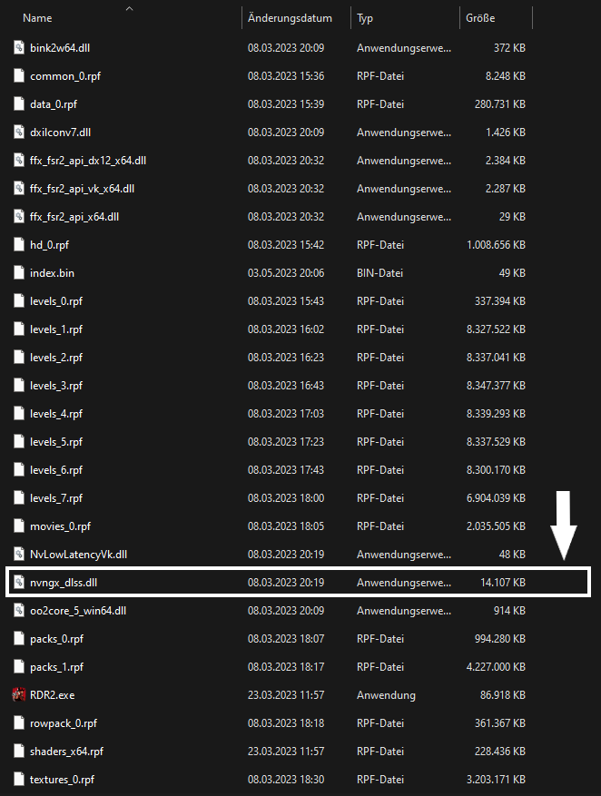The image size is (601, 796).
Task: Select the NvLowLatencyVk.dll file icon
Action: tap(17, 555)
